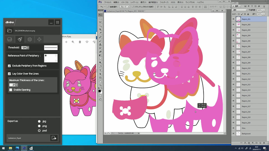This screenshot has width=269, height=151.
Task: Open divire brush settings tab
Action: pyautogui.click(x=20, y=39)
